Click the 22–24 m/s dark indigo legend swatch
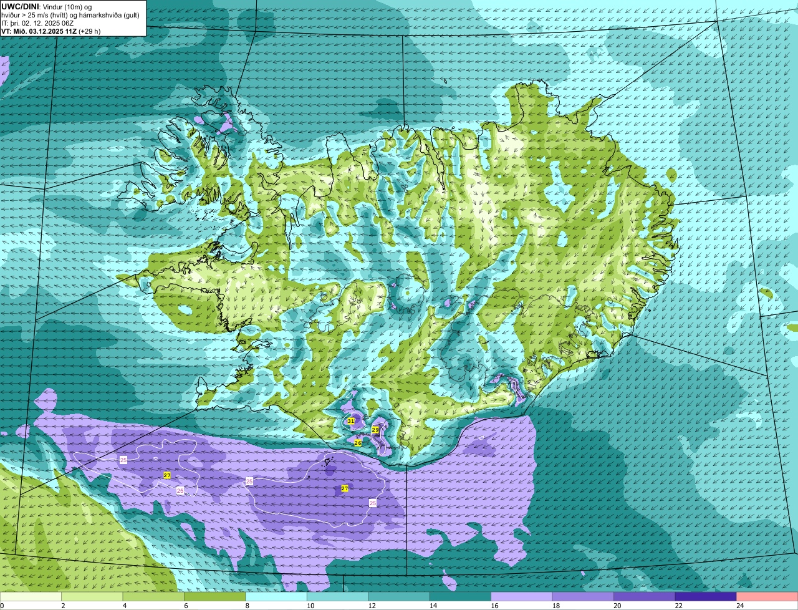 coord(706,597)
